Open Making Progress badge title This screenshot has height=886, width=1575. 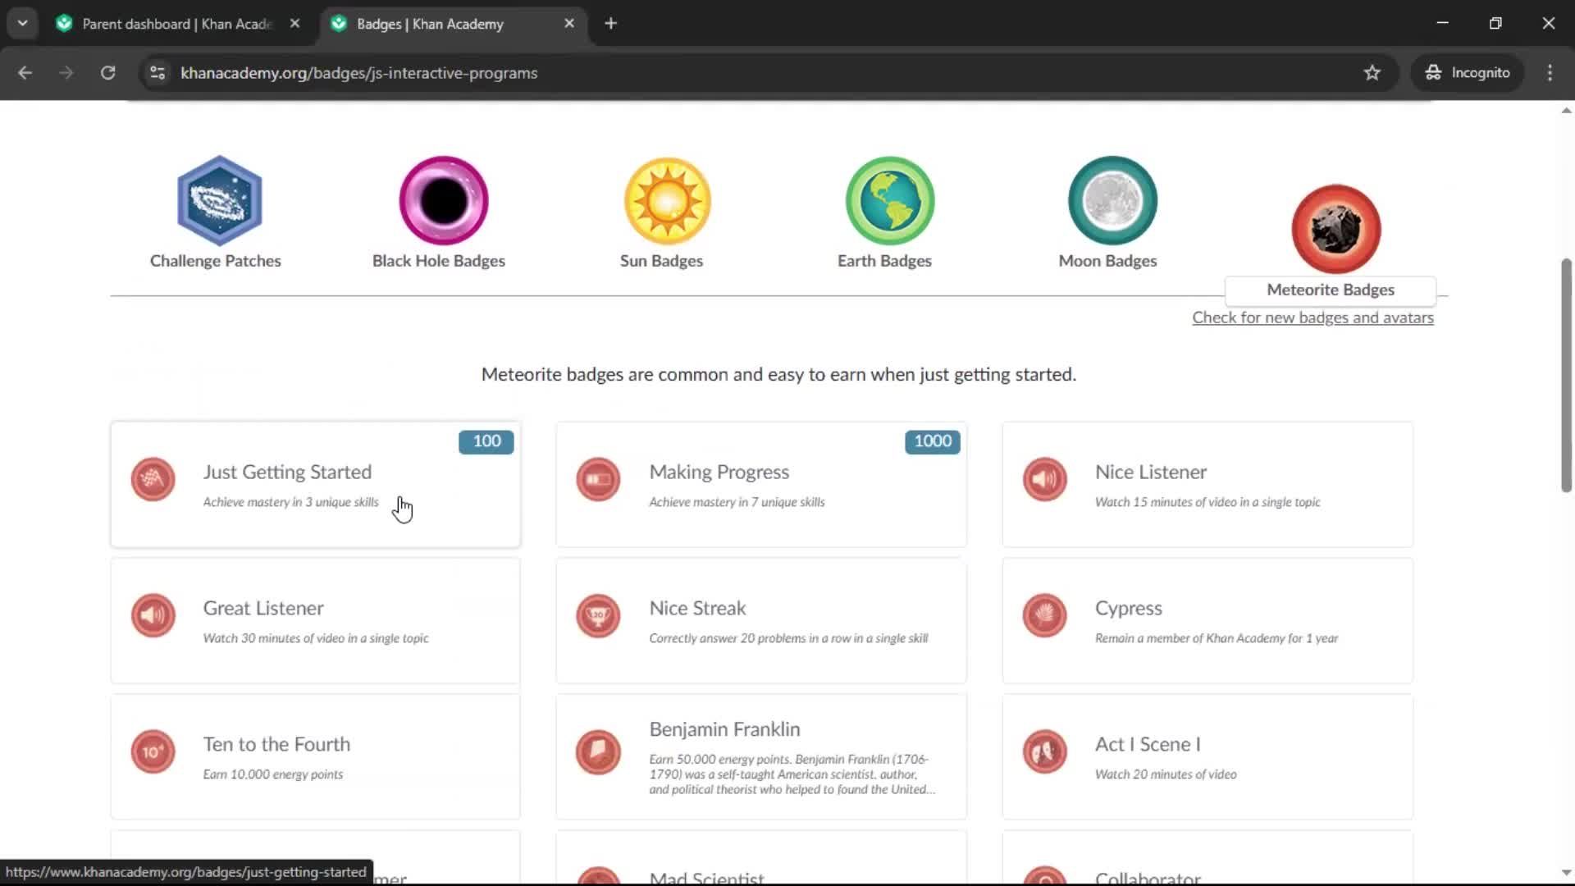point(719,472)
